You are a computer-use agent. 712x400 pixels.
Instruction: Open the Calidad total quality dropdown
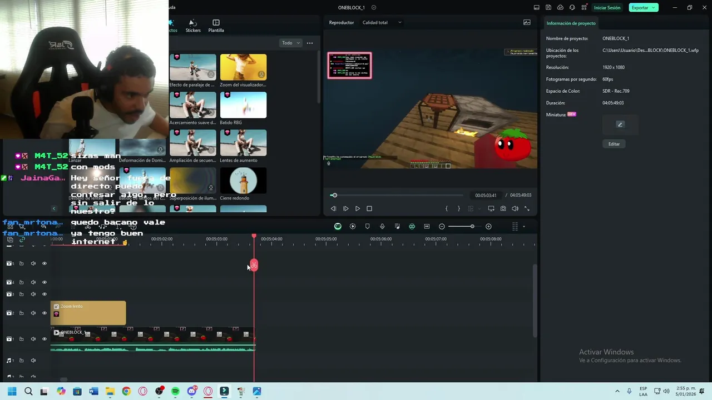[x=382, y=22]
